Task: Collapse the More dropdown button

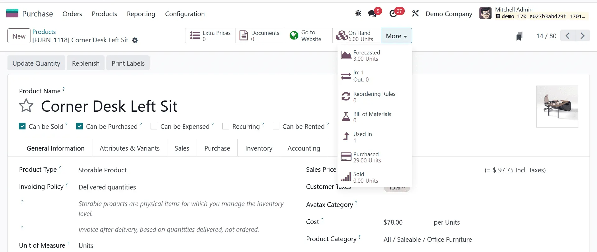Action: pyautogui.click(x=396, y=35)
